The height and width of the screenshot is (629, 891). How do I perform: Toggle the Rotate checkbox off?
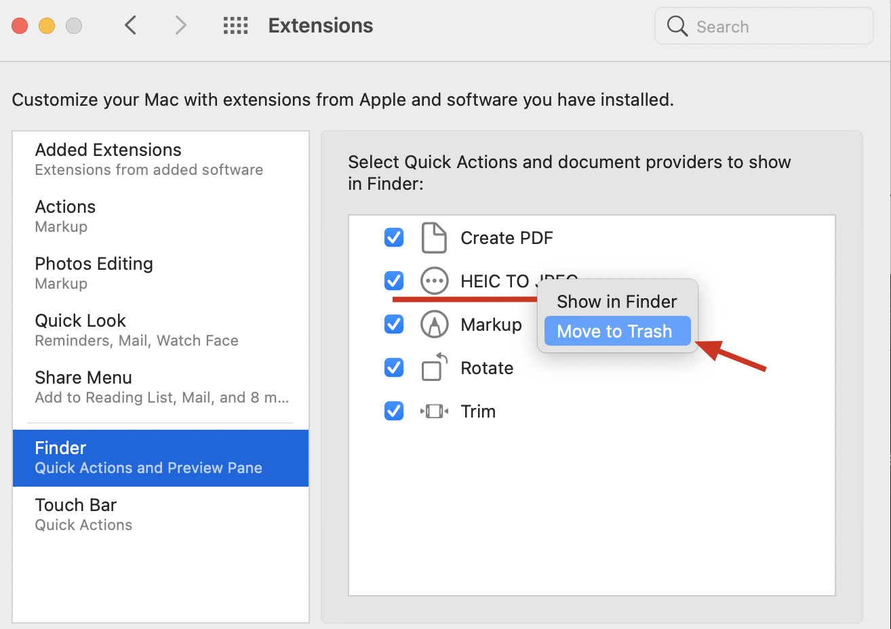coord(394,367)
